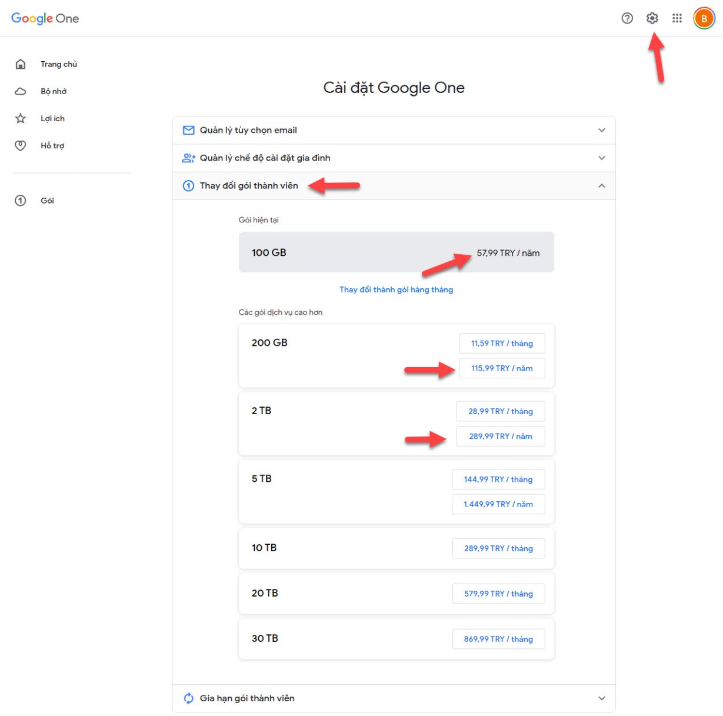This screenshot has height=716, width=723.
Task: Click the 200 GB plan title
Action: [269, 342]
